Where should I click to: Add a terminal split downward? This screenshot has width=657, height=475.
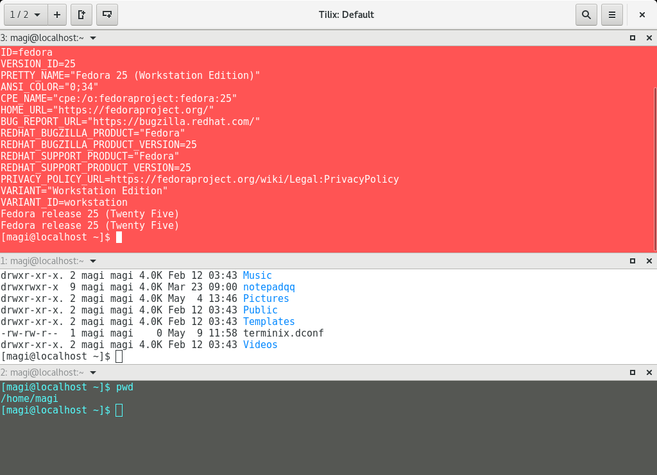(107, 15)
